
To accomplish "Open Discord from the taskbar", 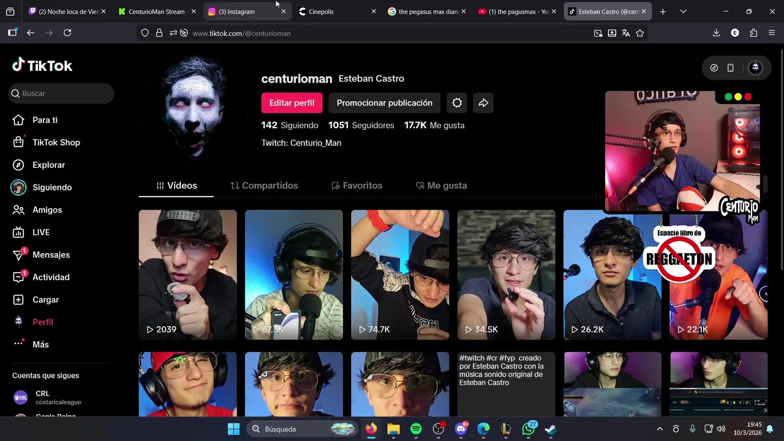I will [x=461, y=429].
